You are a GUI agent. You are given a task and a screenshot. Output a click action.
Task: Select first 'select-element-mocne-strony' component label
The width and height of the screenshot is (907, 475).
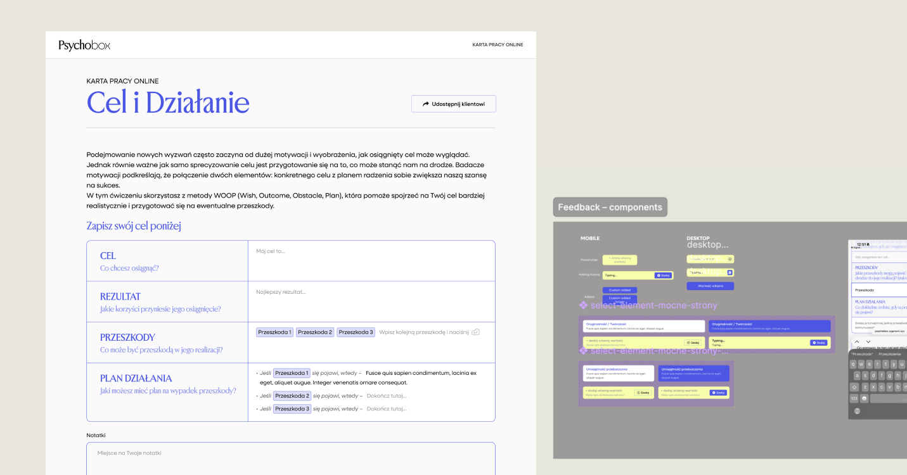[x=648, y=305]
